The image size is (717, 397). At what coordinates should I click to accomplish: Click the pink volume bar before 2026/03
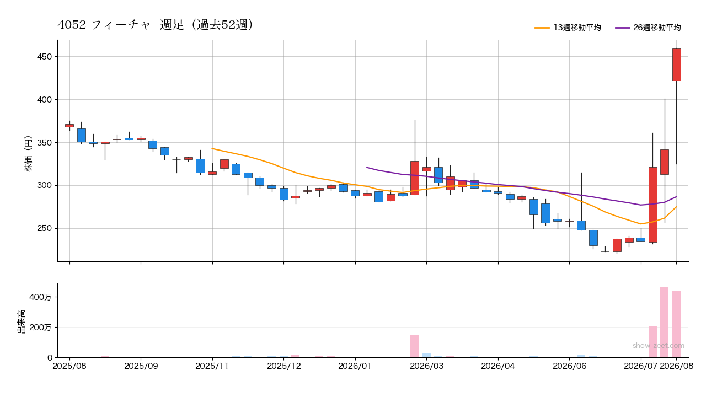pyautogui.click(x=415, y=346)
